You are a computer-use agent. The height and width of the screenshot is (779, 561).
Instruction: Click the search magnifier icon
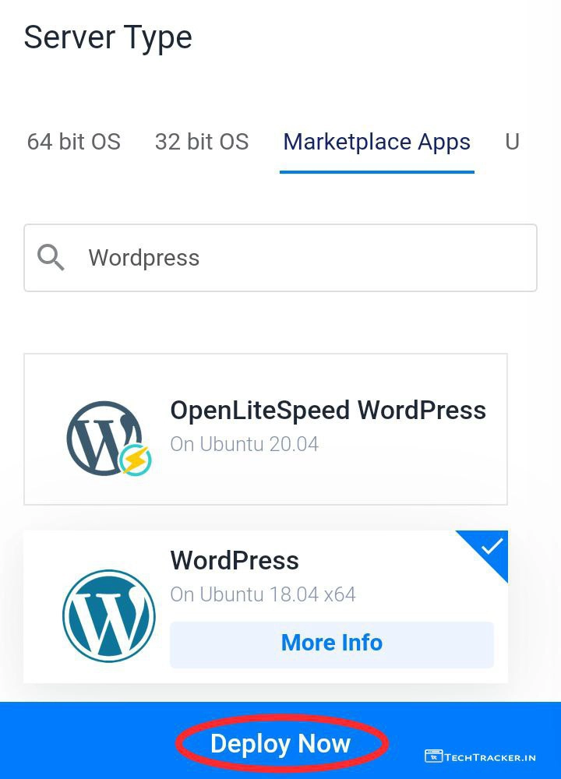click(x=51, y=257)
